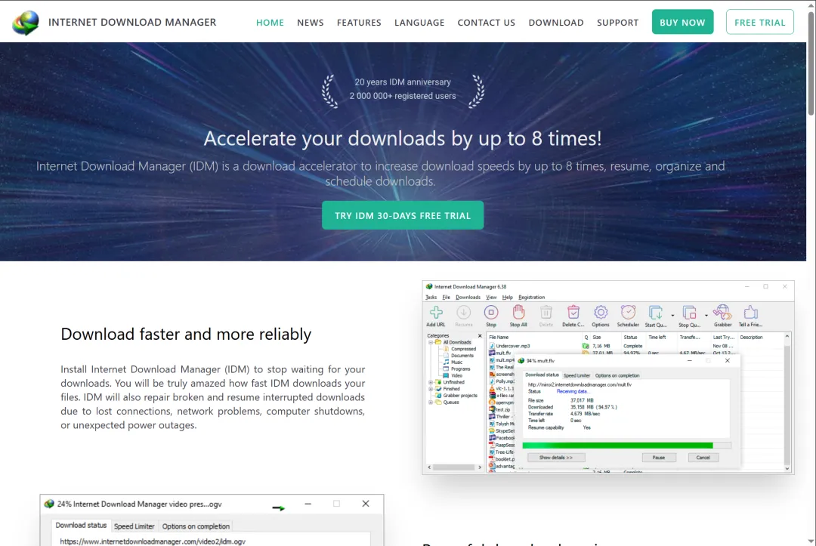
Task: Go to the HOME nav link
Action: pos(270,23)
